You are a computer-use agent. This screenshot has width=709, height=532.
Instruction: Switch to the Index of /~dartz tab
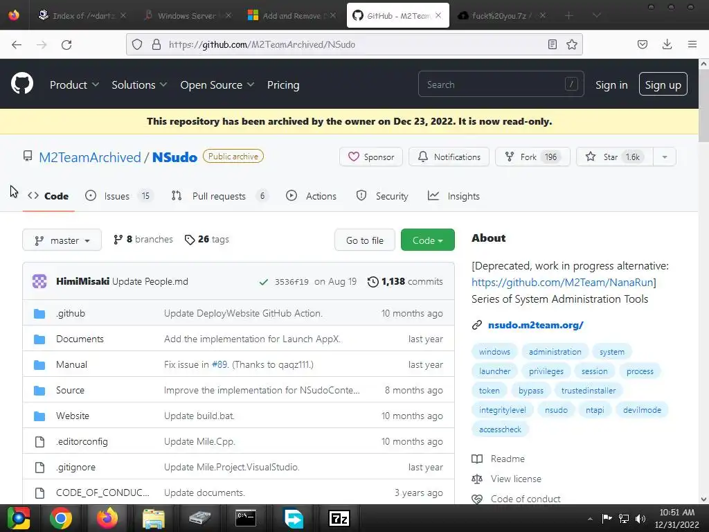[82, 16]
